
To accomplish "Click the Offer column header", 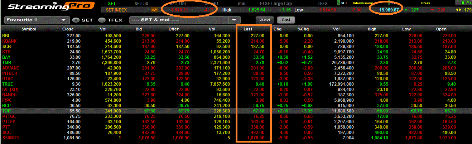I will click(173, 29).
